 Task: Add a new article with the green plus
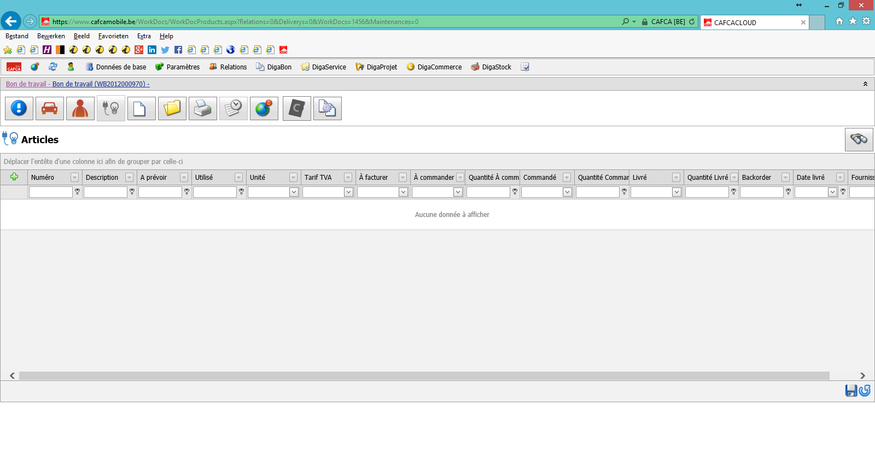point(14,177)
